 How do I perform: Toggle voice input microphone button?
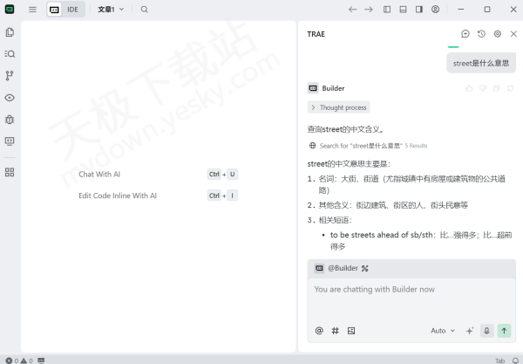pyautogui.click(x=486, y=331)
